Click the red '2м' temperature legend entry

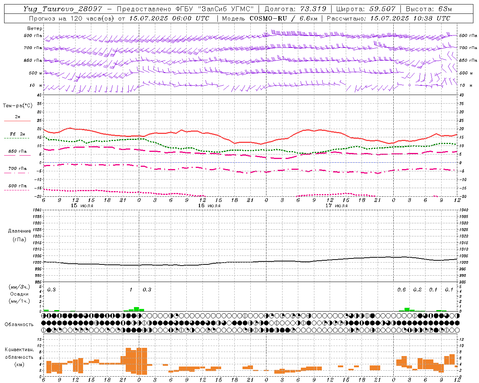(18, 117)
